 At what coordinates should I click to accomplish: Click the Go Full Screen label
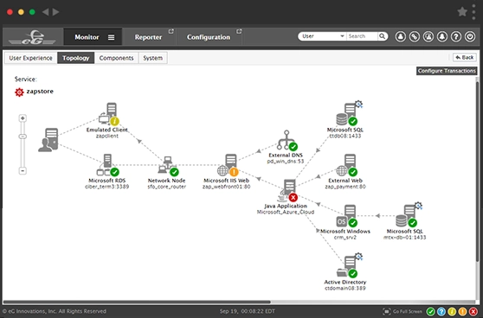[407, 312]
